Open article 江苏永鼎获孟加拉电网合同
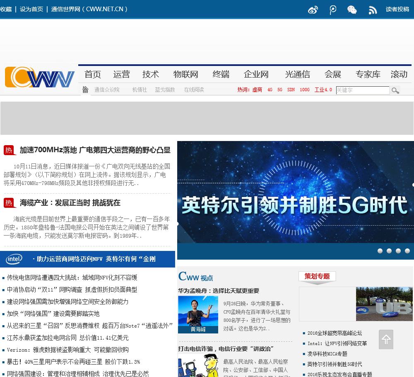This screenshot has width=414, height=377. 67,338
